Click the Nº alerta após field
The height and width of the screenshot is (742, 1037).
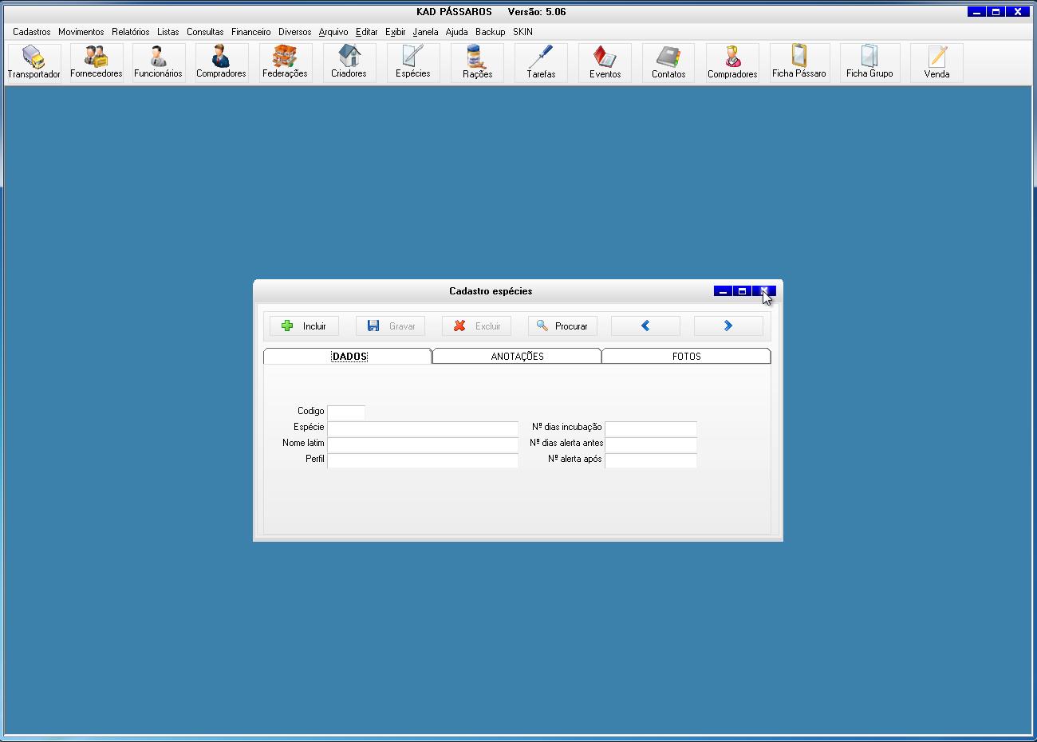pos(651,460)
